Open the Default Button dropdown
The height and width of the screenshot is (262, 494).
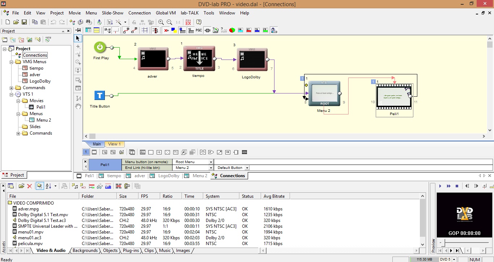247,168
